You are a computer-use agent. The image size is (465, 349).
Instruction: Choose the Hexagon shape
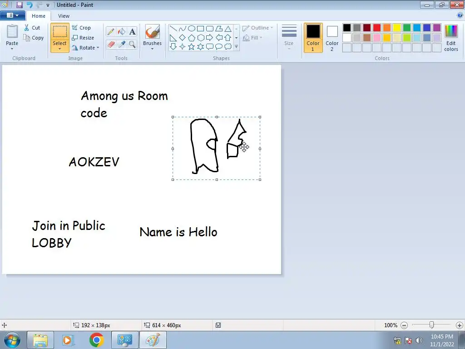coord(201,38)
